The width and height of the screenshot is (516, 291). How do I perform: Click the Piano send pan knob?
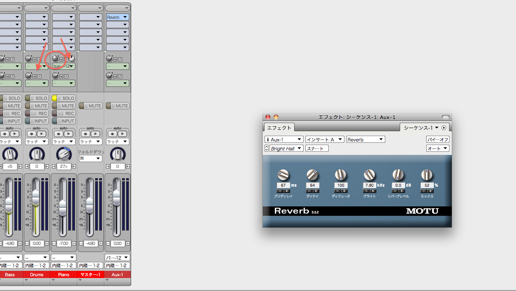coord(71,58)
